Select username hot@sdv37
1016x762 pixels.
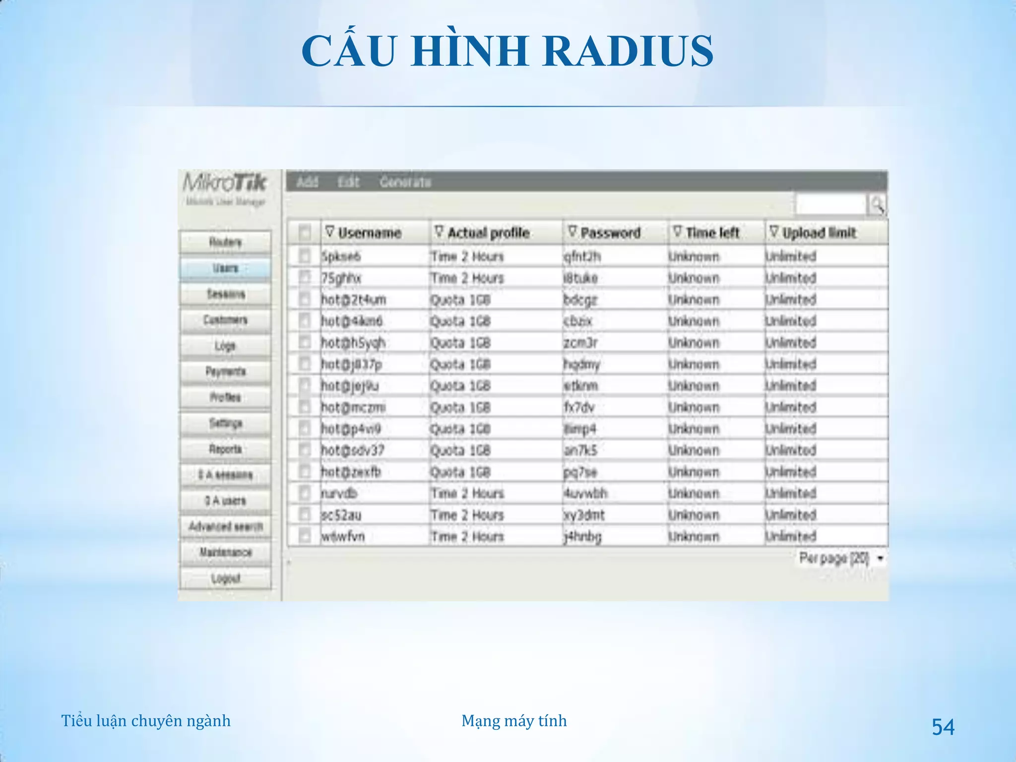(x=353, y=450)
